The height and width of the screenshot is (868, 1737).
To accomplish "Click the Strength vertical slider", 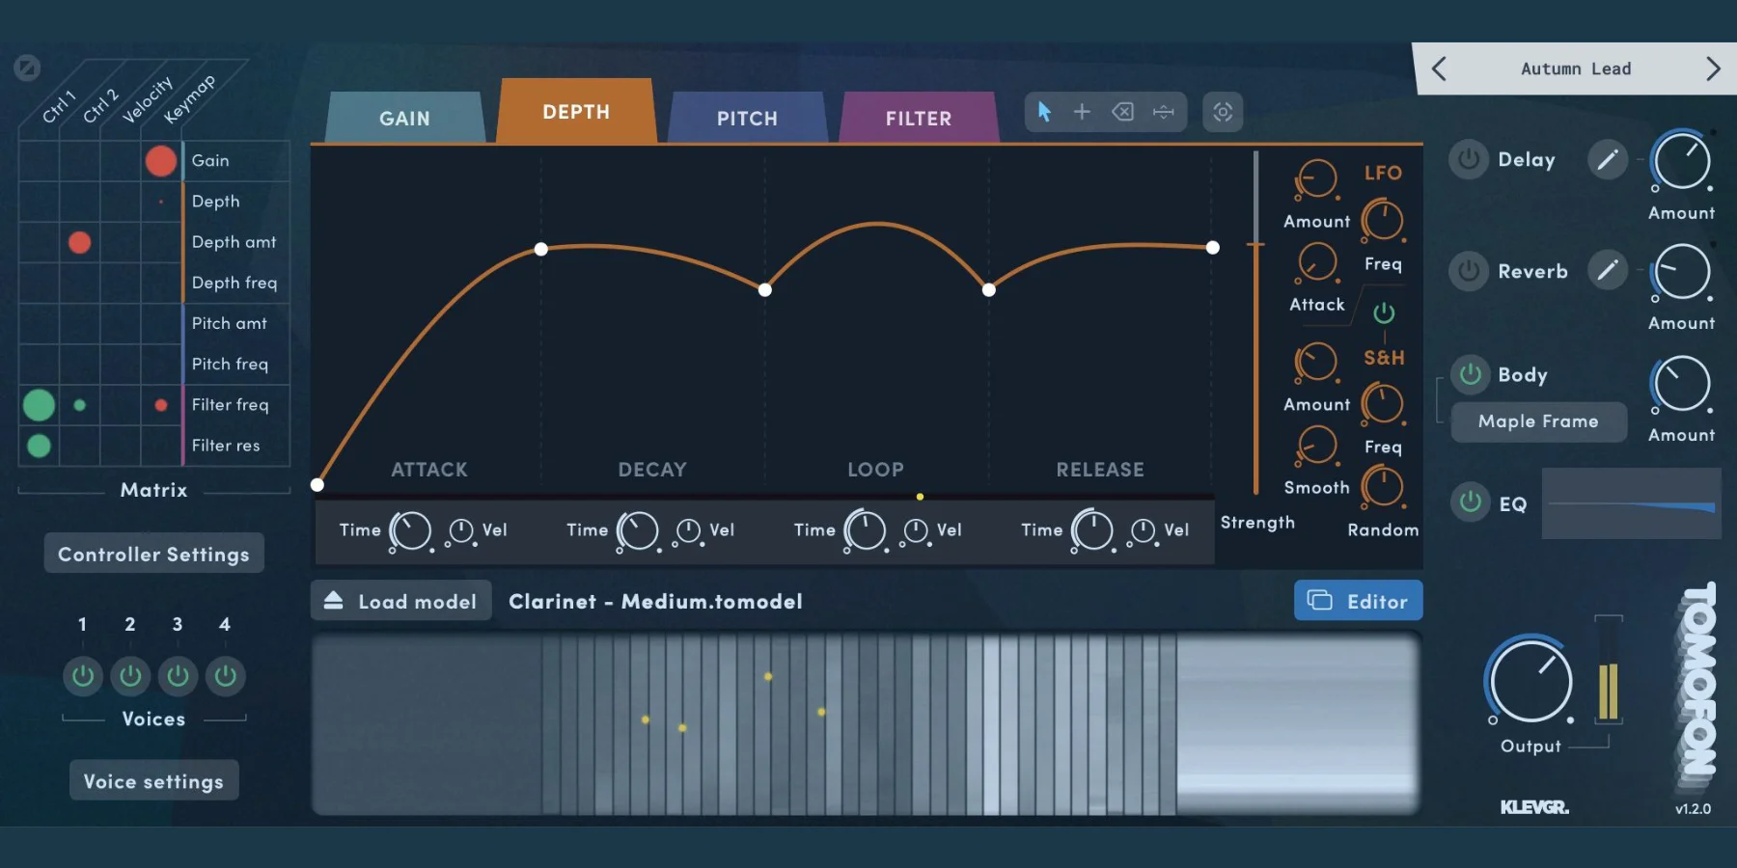I will (x=1255, y=318).
